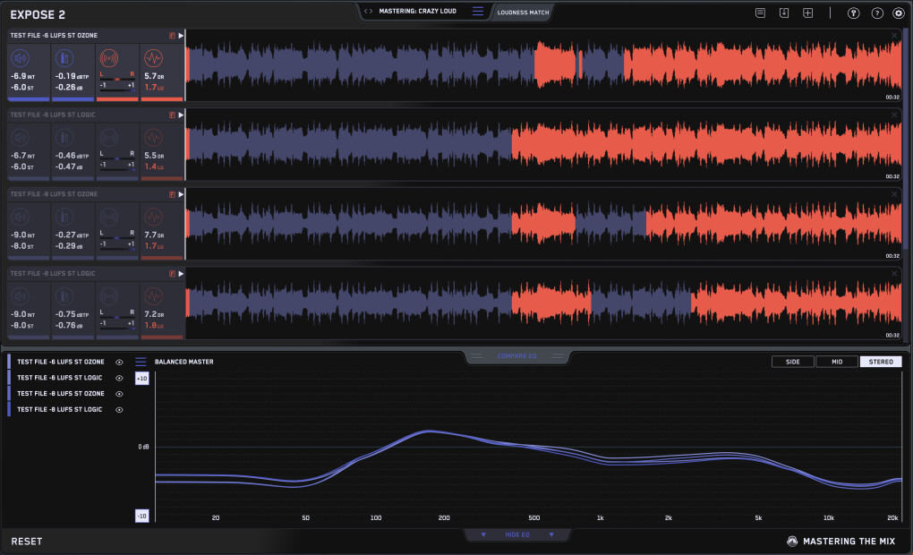Remove the -8 LUFS ST OZONE track with X
Screen dimensions: 913x555
click(894, 194)
